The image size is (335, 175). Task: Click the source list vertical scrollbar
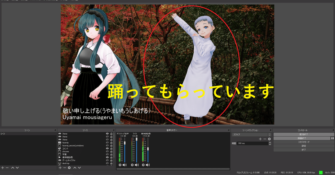(x=114, y=145)
